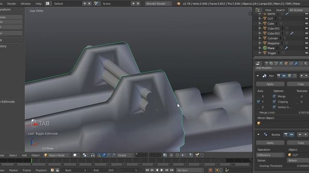Toggle Mirror modifier viewport eye visibility

tap(284, 76)
